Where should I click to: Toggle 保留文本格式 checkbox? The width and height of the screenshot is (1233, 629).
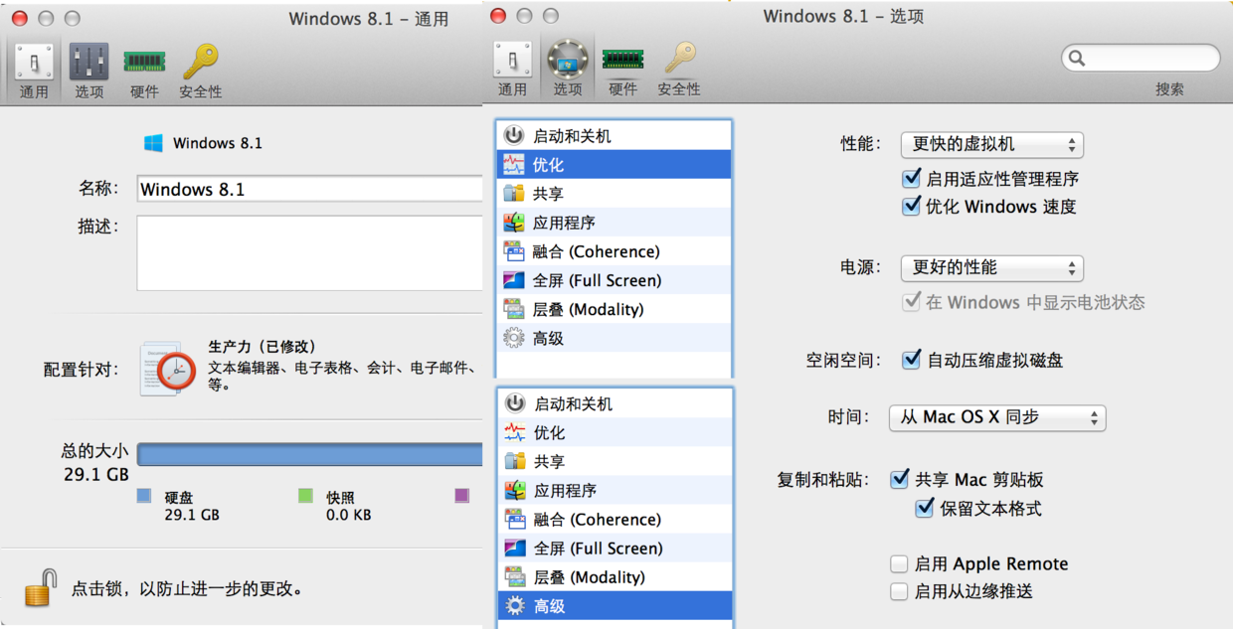[925, 508]
